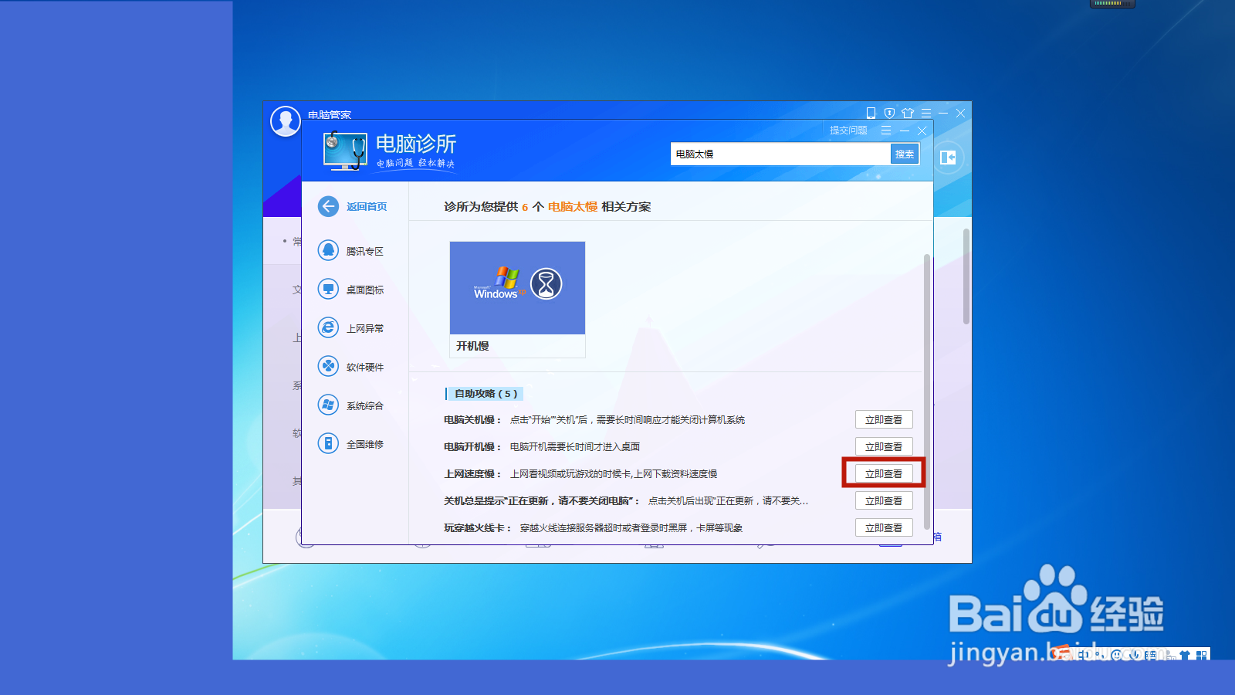The height and width of the screenshot is (695, 1235).
Task: Click the search field containing 电脑太慢
Action: coord(780,154)
